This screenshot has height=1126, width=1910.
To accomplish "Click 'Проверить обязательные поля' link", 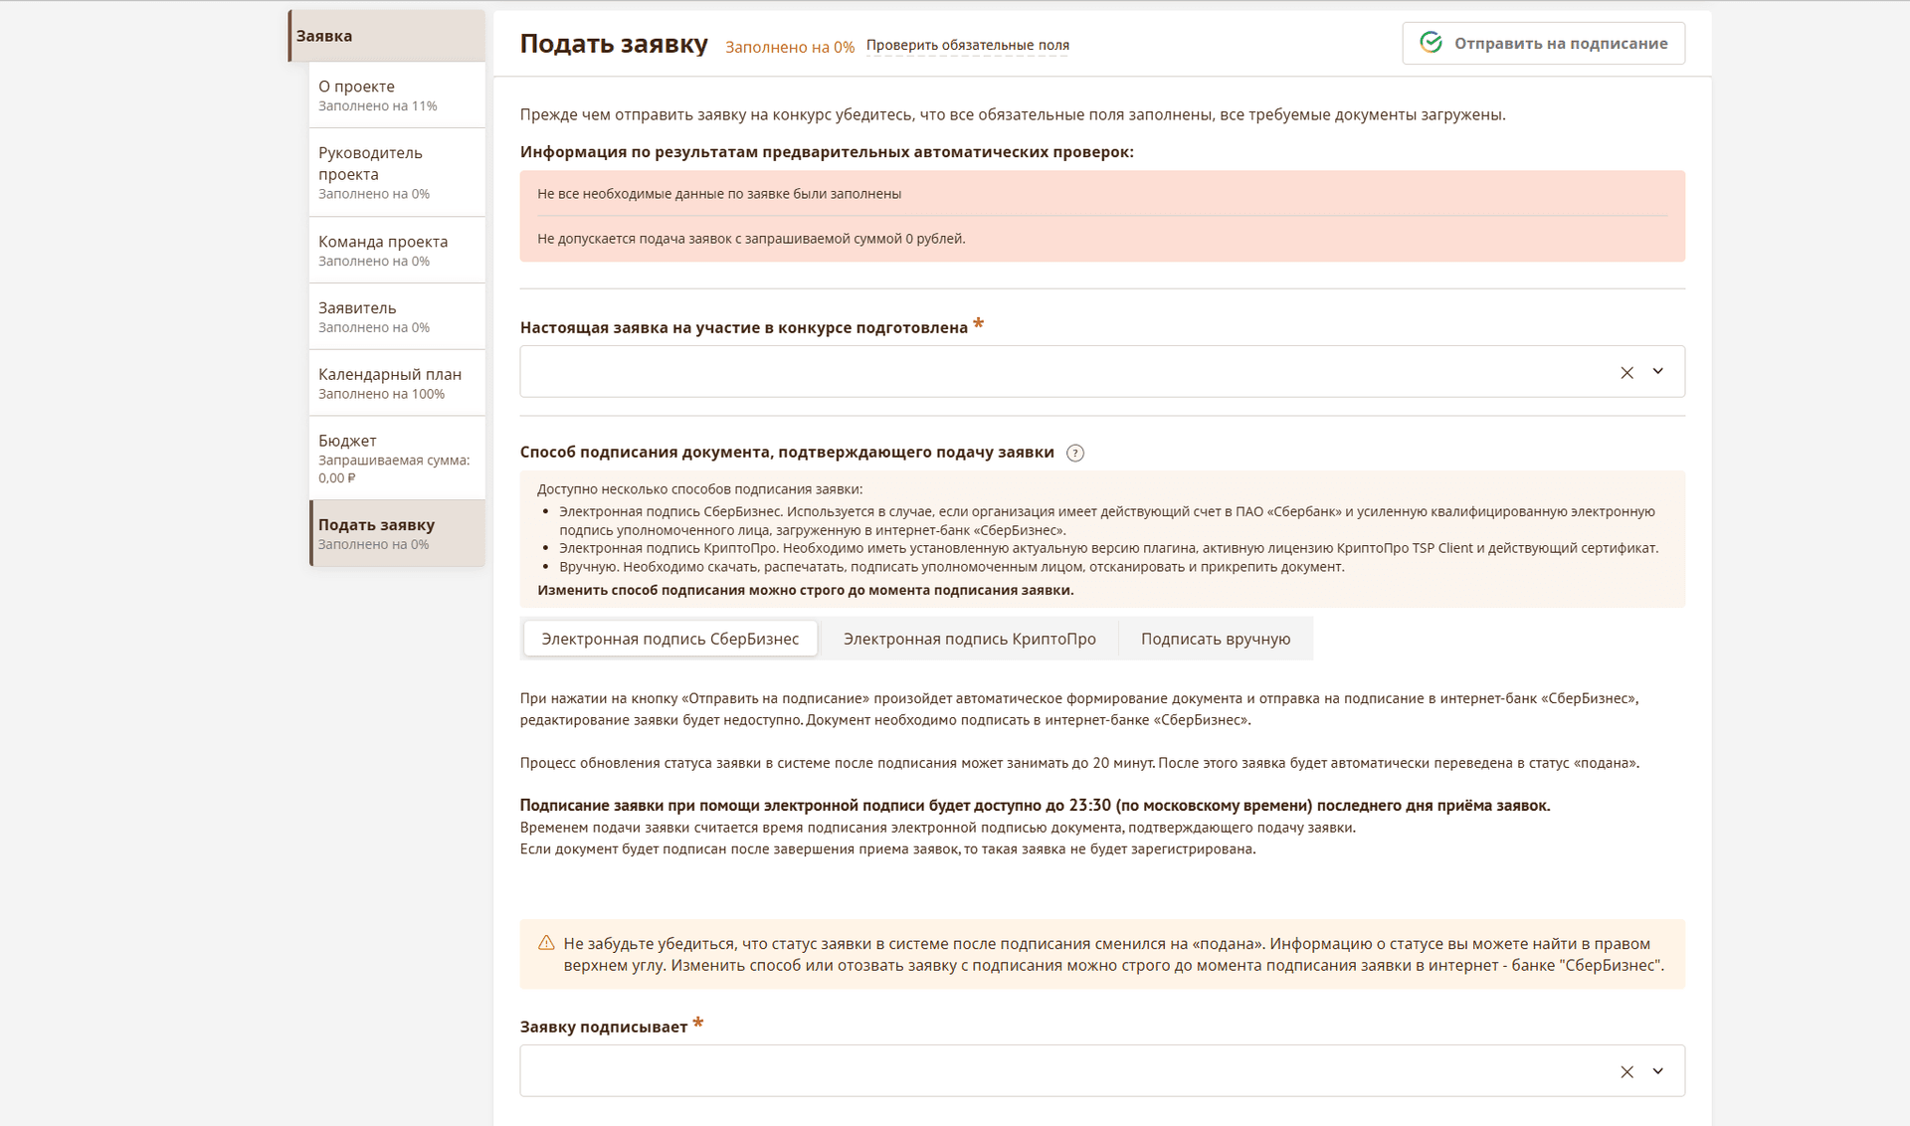I will (x=967, y=45).
